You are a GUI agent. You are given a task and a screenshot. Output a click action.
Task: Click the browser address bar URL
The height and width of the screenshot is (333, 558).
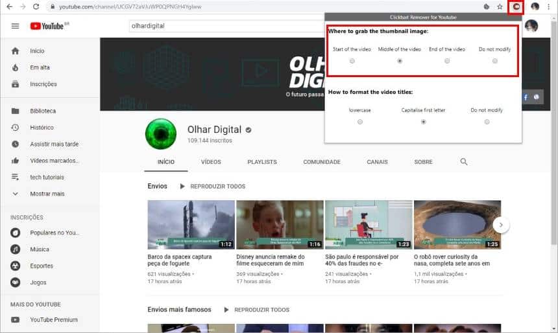pyautogui.click(x=130, y=6)
